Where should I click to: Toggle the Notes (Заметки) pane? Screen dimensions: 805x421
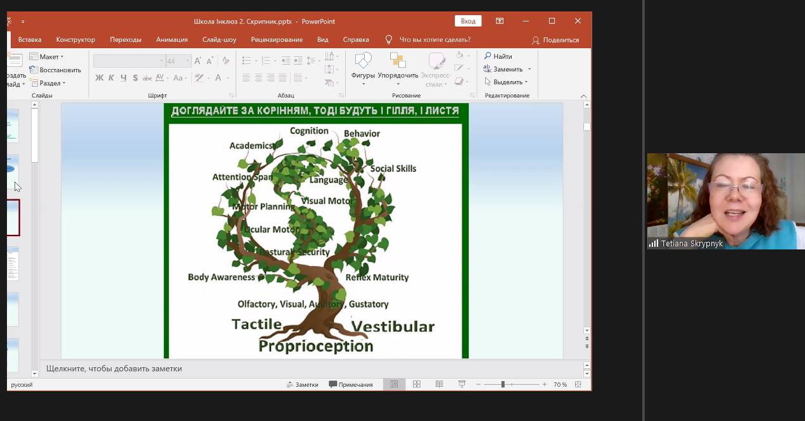(302, 384)
